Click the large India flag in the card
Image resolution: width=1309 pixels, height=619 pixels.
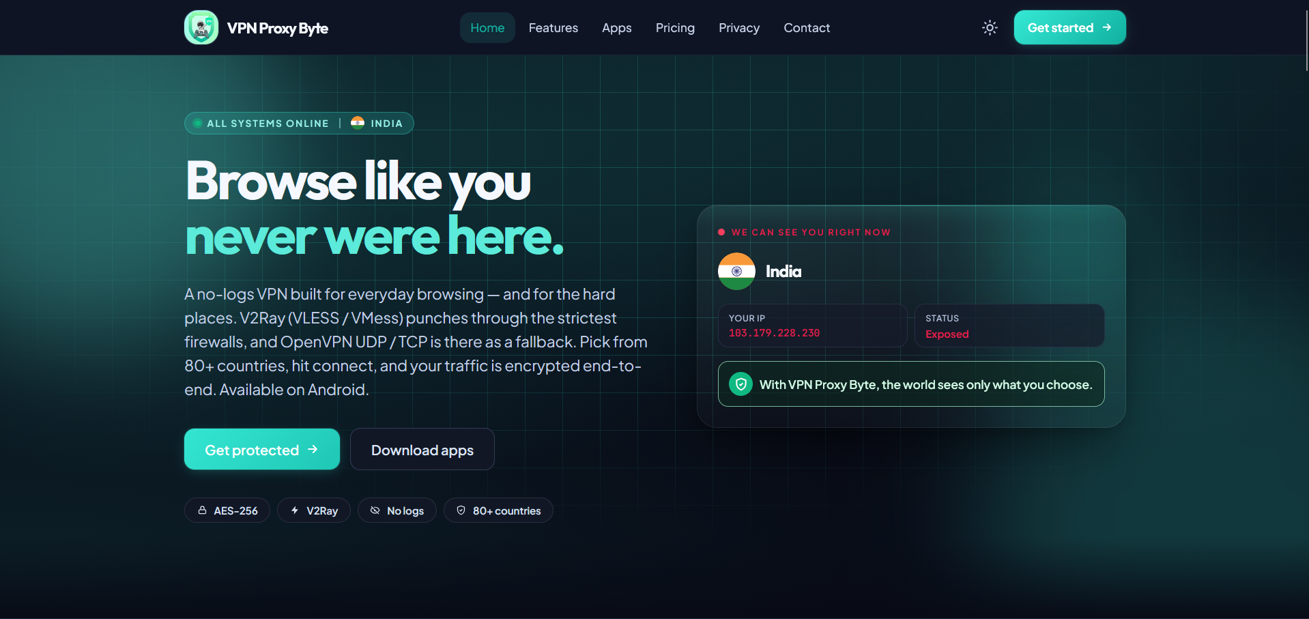click(x=736, y=271)
